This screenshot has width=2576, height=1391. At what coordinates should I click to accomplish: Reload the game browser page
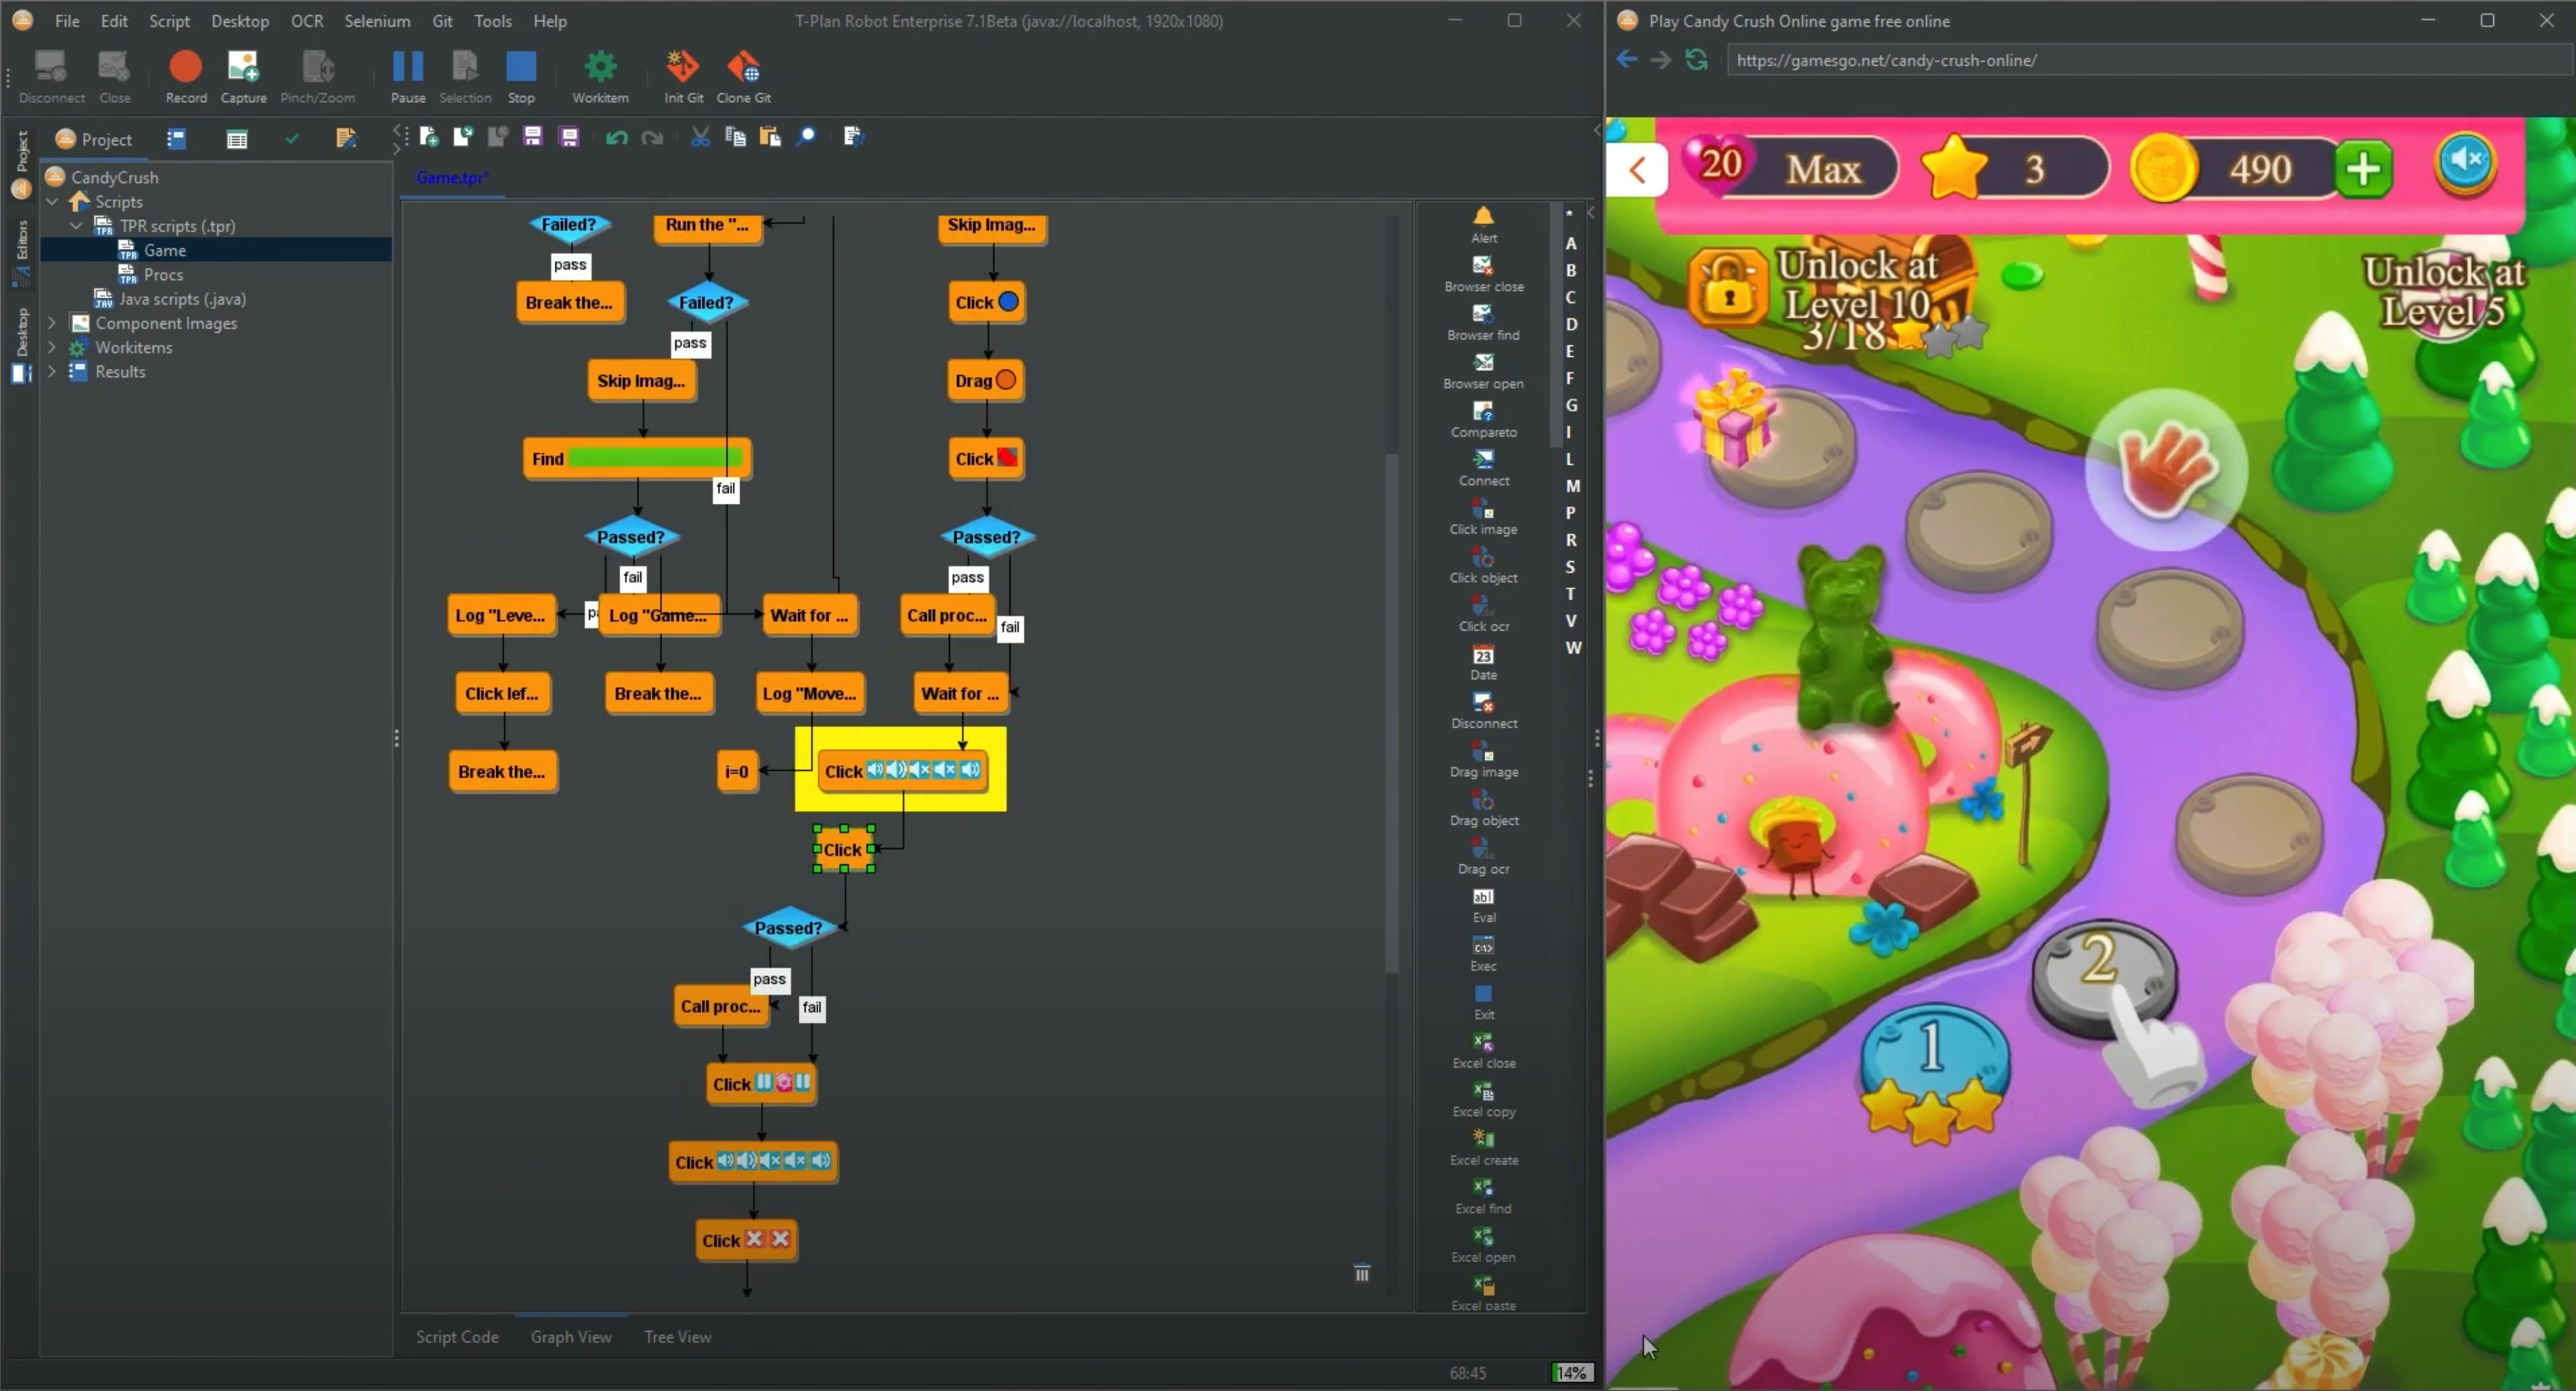click(1696, 60)
